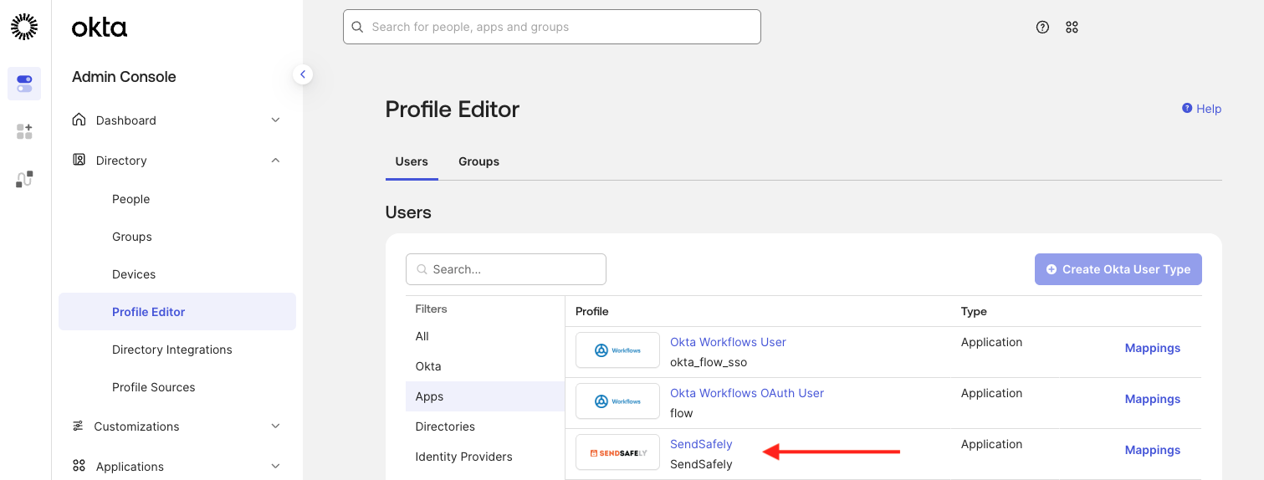
Task: Collapse the Directory menu chevron
Action: (x=275, y=161)
